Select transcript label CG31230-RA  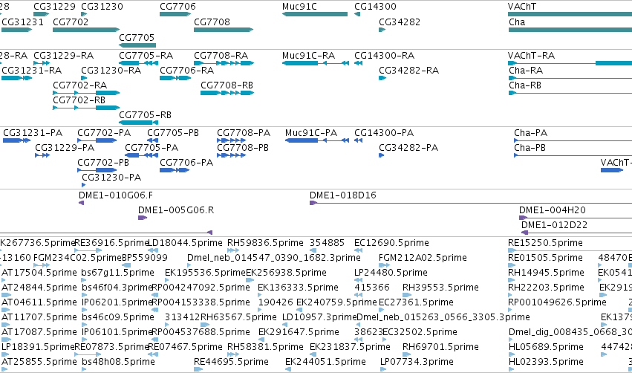point(111,70)
